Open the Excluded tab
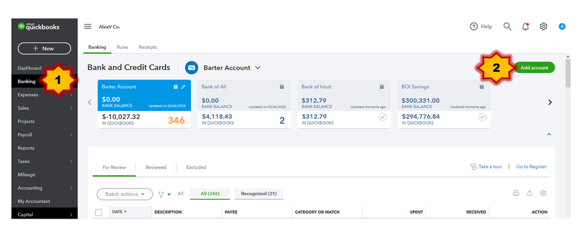Screen dimensions: 580x233 196,168
